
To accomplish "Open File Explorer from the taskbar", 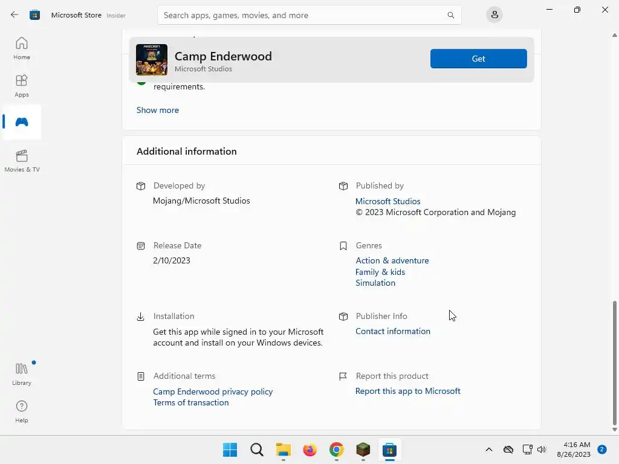I will [283, 449].
